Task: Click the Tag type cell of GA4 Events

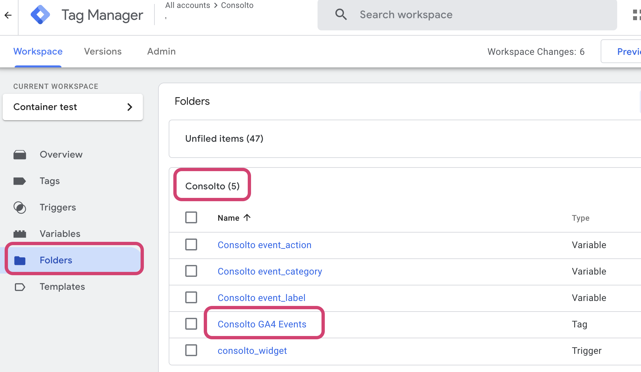Action: (579, 324)
